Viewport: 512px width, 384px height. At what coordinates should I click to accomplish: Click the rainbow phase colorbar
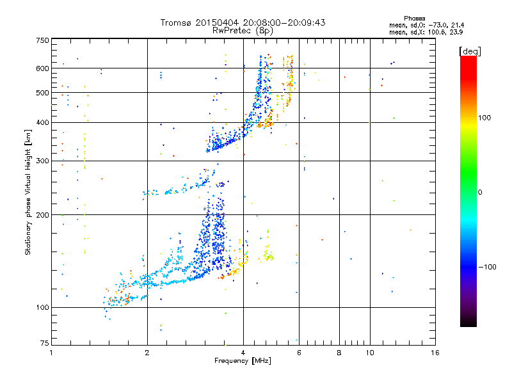pos(468,191)
